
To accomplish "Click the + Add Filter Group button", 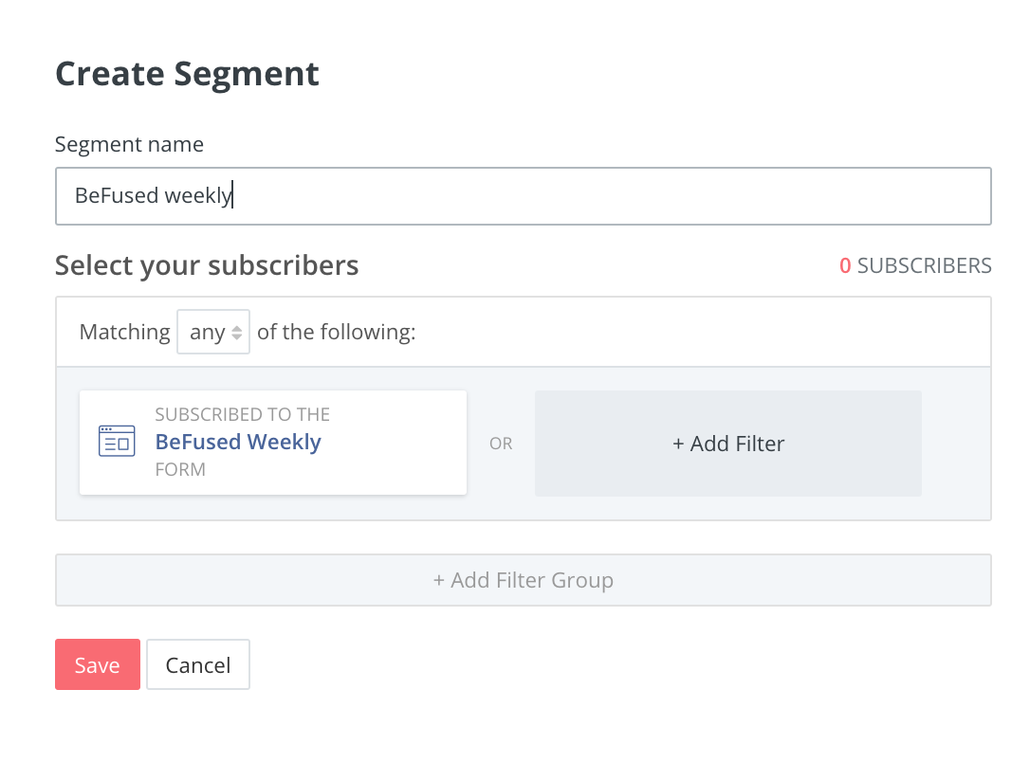I will click(x=523, y=579).
